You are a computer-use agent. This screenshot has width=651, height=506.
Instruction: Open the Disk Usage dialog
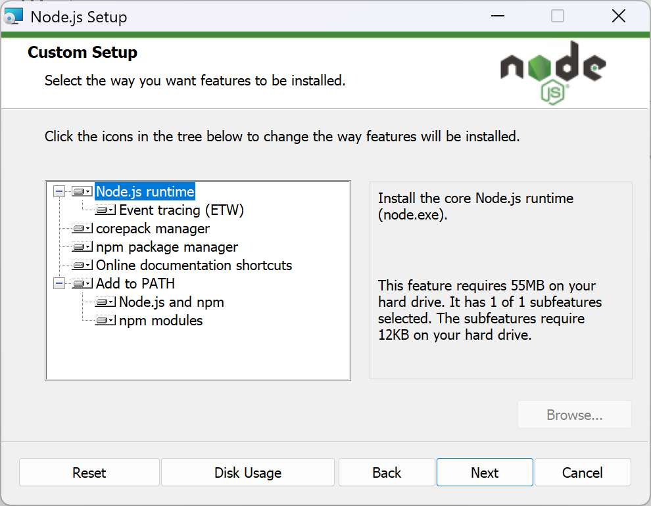[x=248, y=472]
